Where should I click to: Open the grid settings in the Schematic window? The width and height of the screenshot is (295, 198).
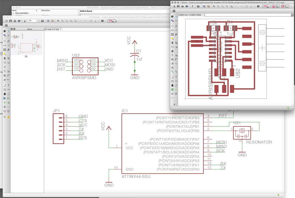point(6,25)
